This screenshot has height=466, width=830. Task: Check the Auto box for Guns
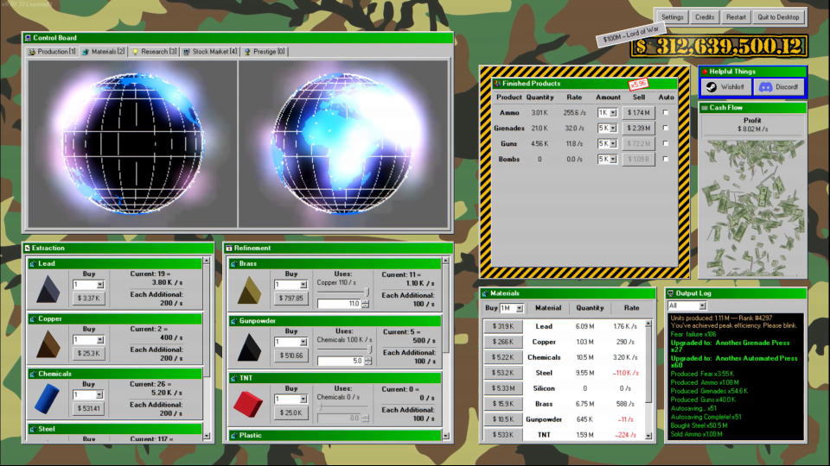pyautogui.click(x=666, y=144)
